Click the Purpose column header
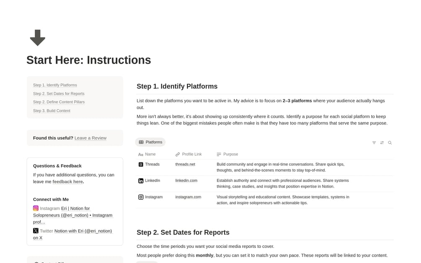 point(230,155)
